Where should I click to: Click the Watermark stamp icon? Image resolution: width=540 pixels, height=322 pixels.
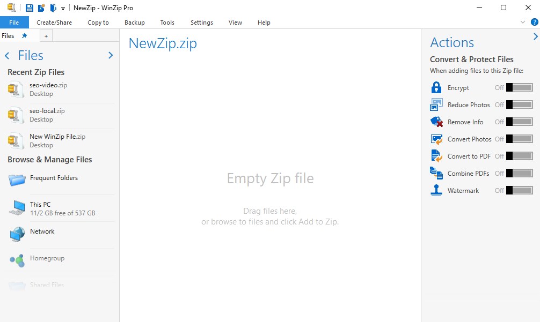tap(436, 190)
